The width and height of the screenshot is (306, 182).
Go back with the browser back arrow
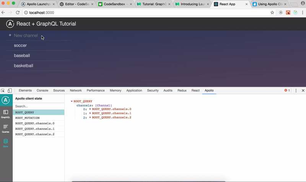(x=3, y=13)
